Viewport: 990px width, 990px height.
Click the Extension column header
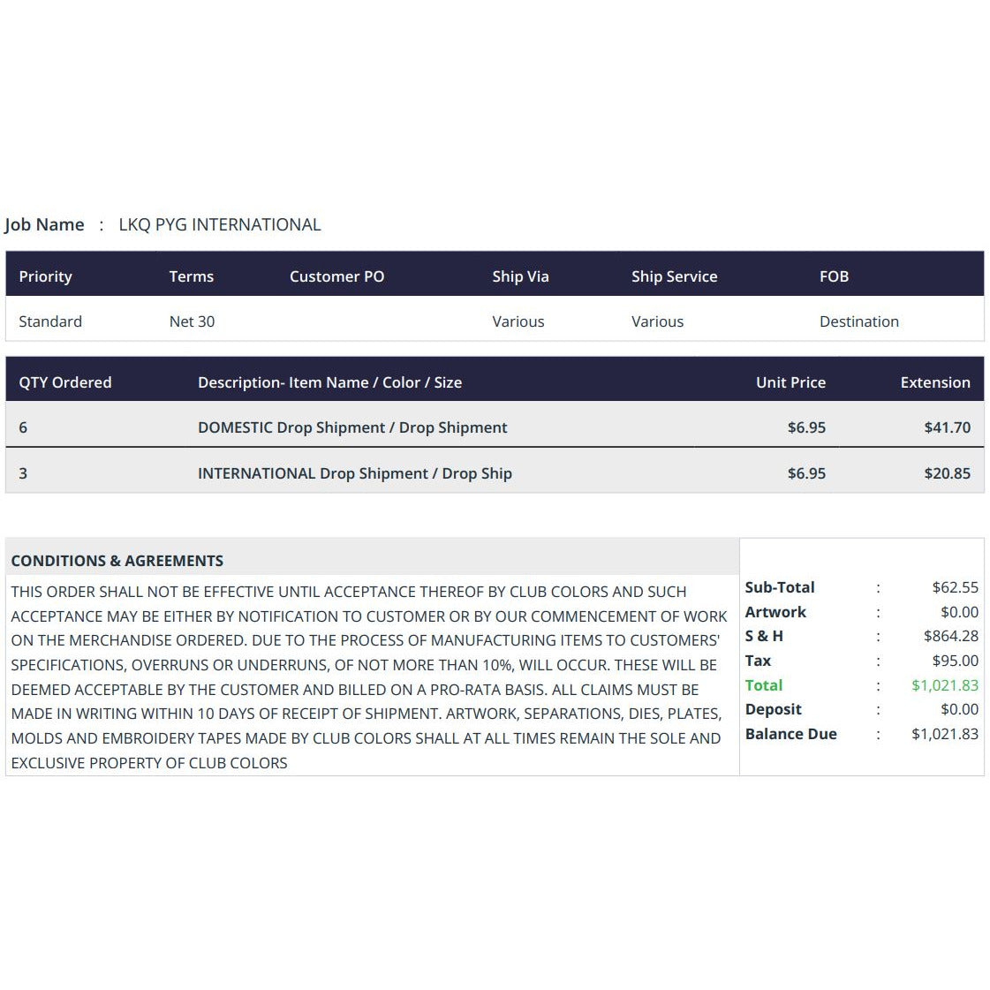tap(935, 382)
